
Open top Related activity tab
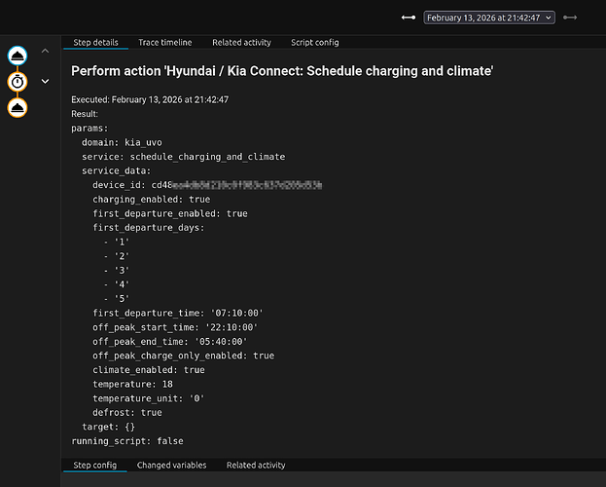(x=241, y=43)
